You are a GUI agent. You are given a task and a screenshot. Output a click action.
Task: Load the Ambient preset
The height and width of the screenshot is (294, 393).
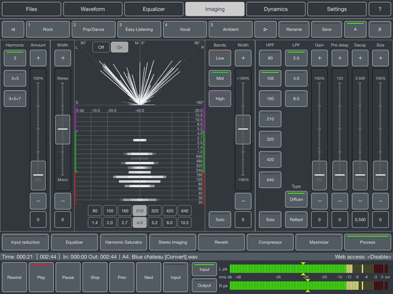coord(231,29)
